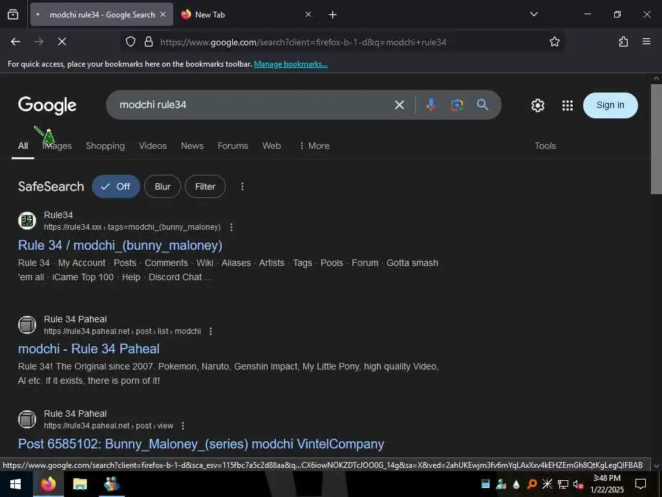Switch to the News tab

click(192, 146)
